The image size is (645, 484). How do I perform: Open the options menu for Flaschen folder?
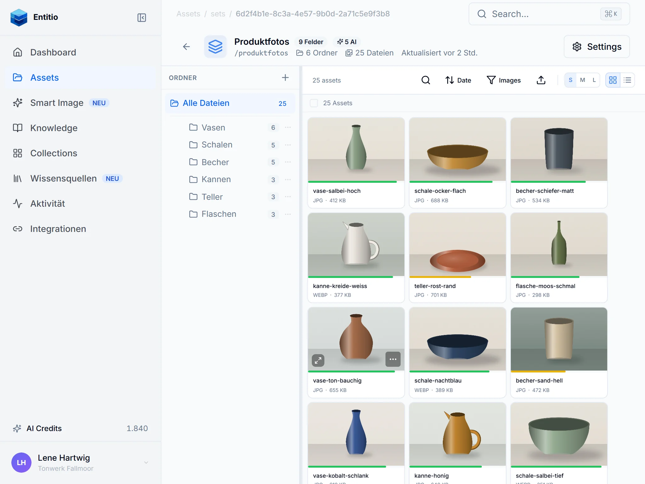(288, 214)
